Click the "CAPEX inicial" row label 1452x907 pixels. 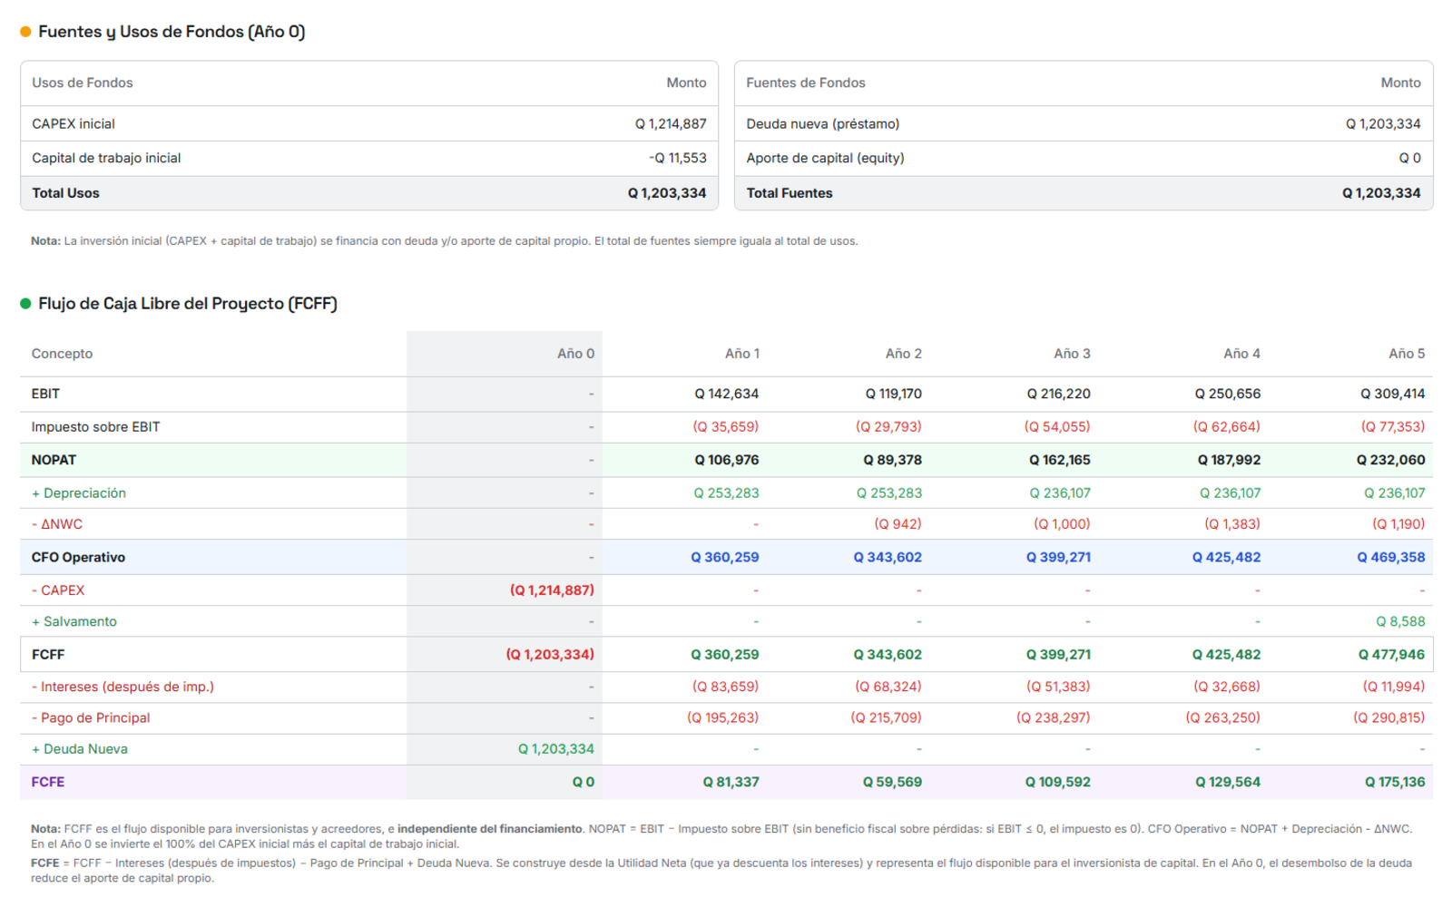74,124
